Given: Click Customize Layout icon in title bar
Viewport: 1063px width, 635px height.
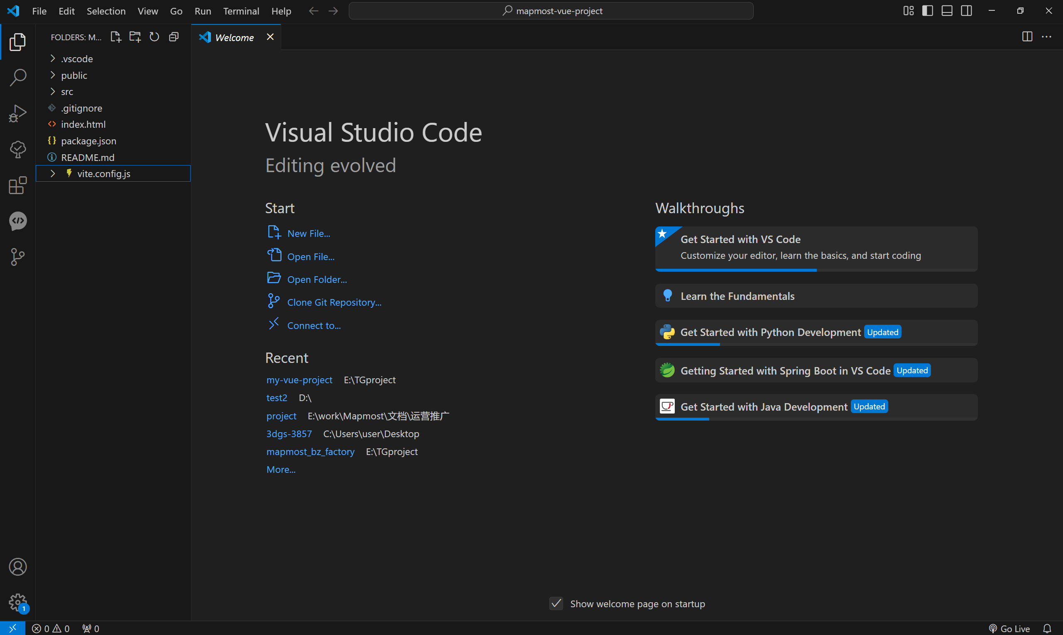Looking at the screenshot, I should click(x=909, y=11).
